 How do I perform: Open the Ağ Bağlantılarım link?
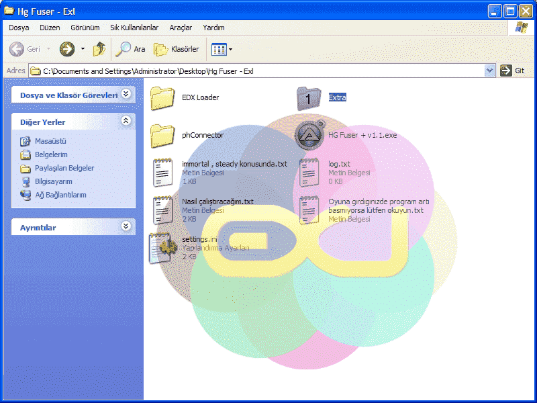pos(60,195)
